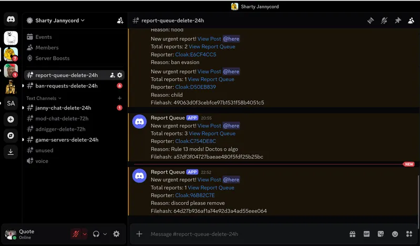Create channel plus beside Text Channels

(119, 98)
